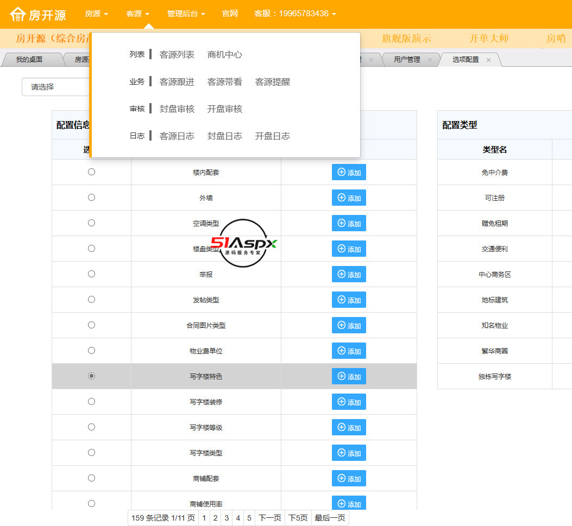Select the 外墙 radio button
572x526 pixels.
tap(91, 198)
